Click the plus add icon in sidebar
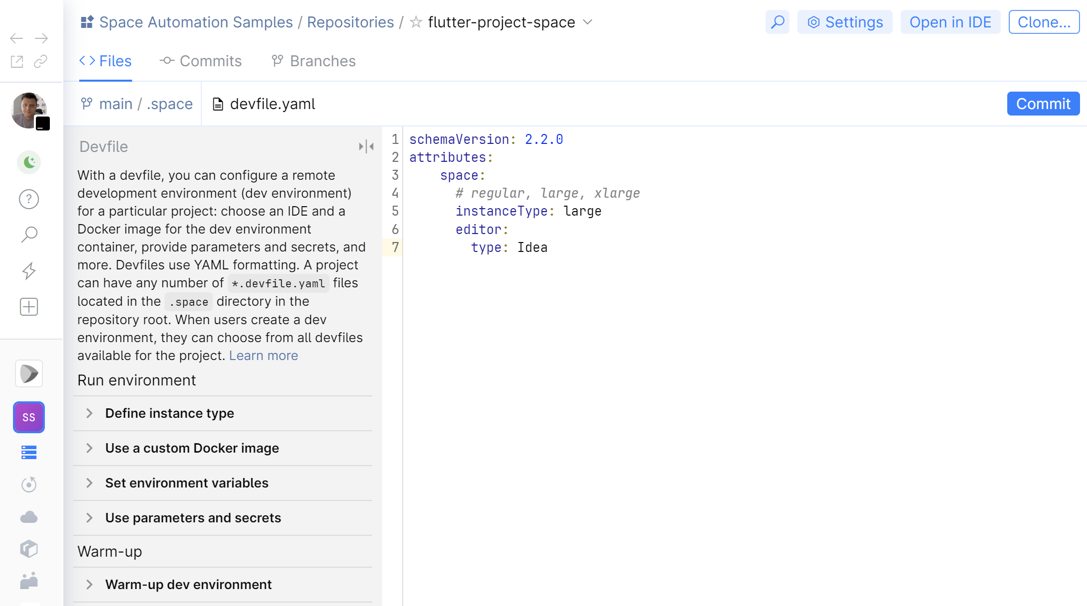This screenshot has height=606, width=1087. click(29, 307)
